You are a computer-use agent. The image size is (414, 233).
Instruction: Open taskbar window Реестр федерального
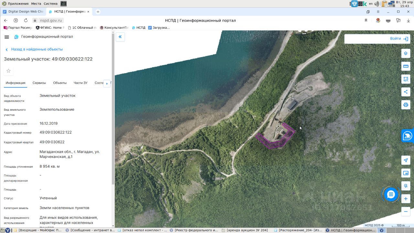click(x=194, y=230)
